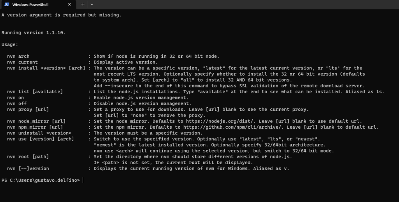This screenshot has width=399, height=202.
Task: Select the Windows PowerShell tab
Action: pos(35,4)
